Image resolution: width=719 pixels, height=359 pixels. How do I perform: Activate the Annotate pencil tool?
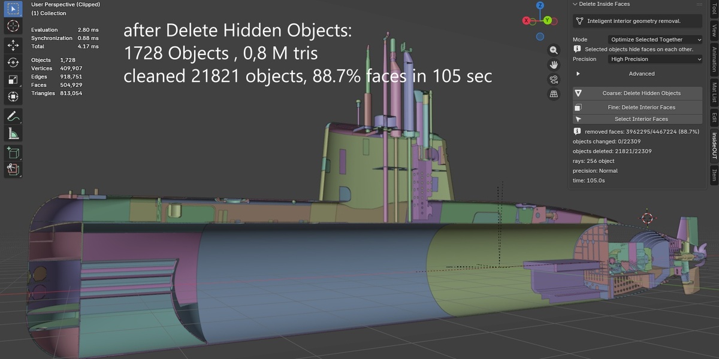tap(13, 116)
